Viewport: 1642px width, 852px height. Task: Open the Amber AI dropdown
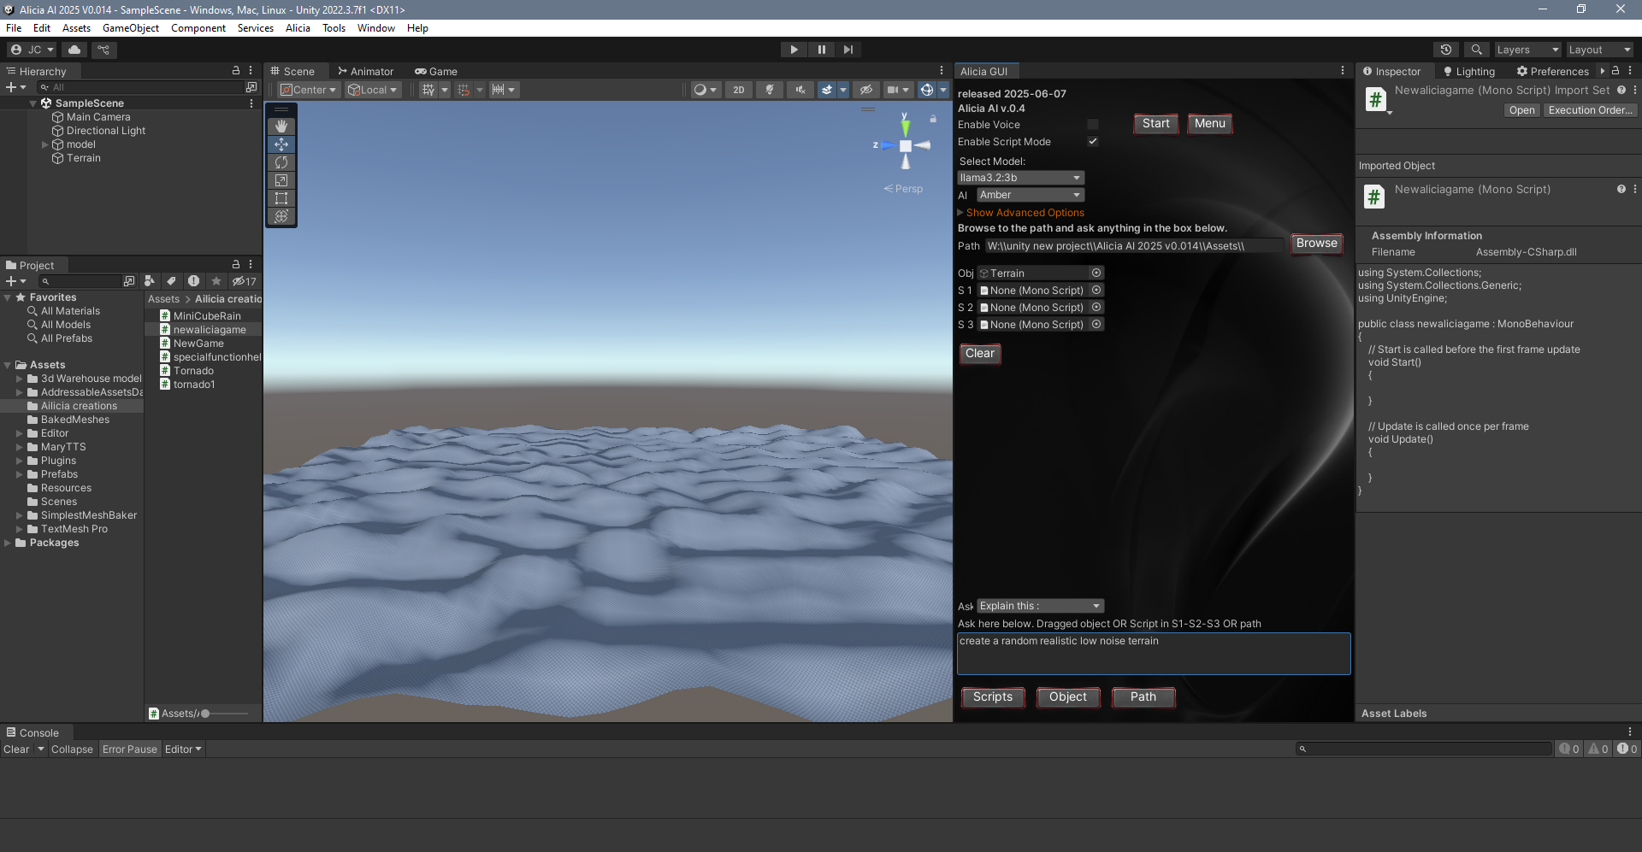pos(1031,195)
